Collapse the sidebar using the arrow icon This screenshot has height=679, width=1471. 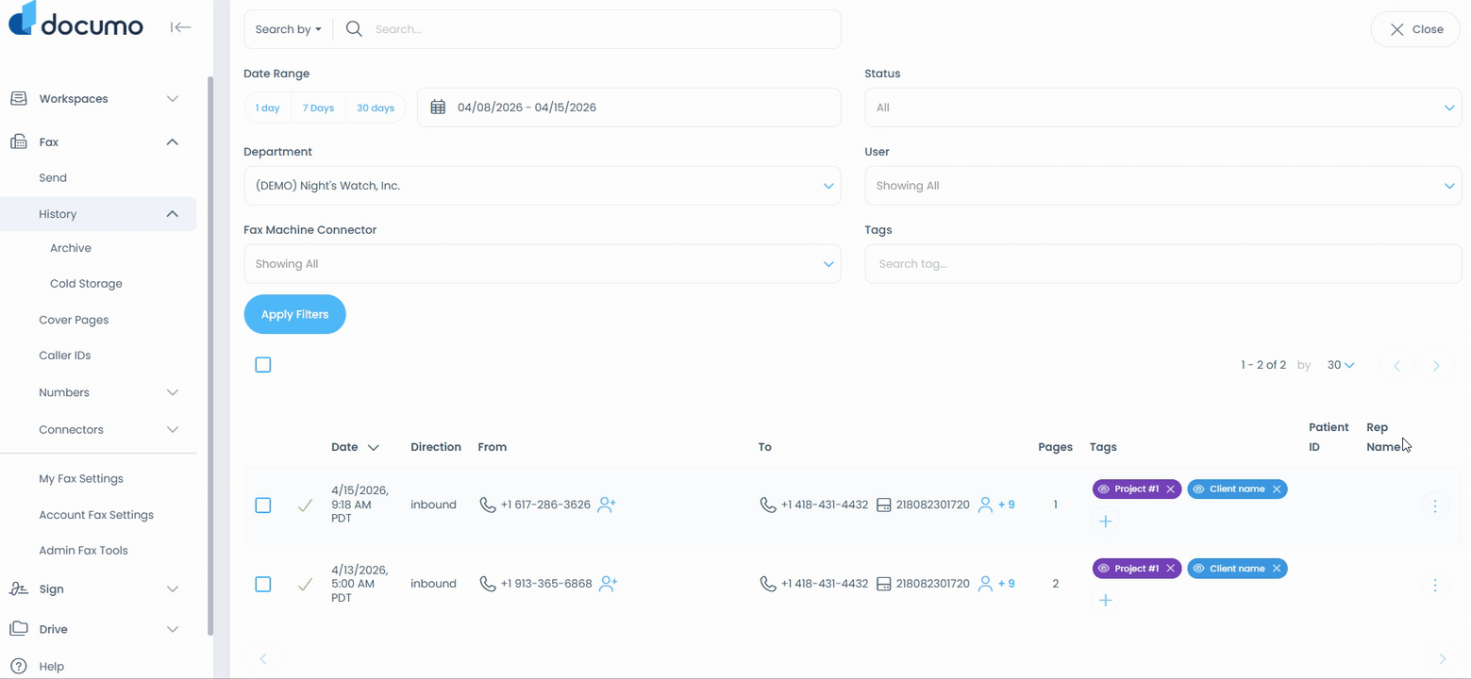[x=180, y=27]
